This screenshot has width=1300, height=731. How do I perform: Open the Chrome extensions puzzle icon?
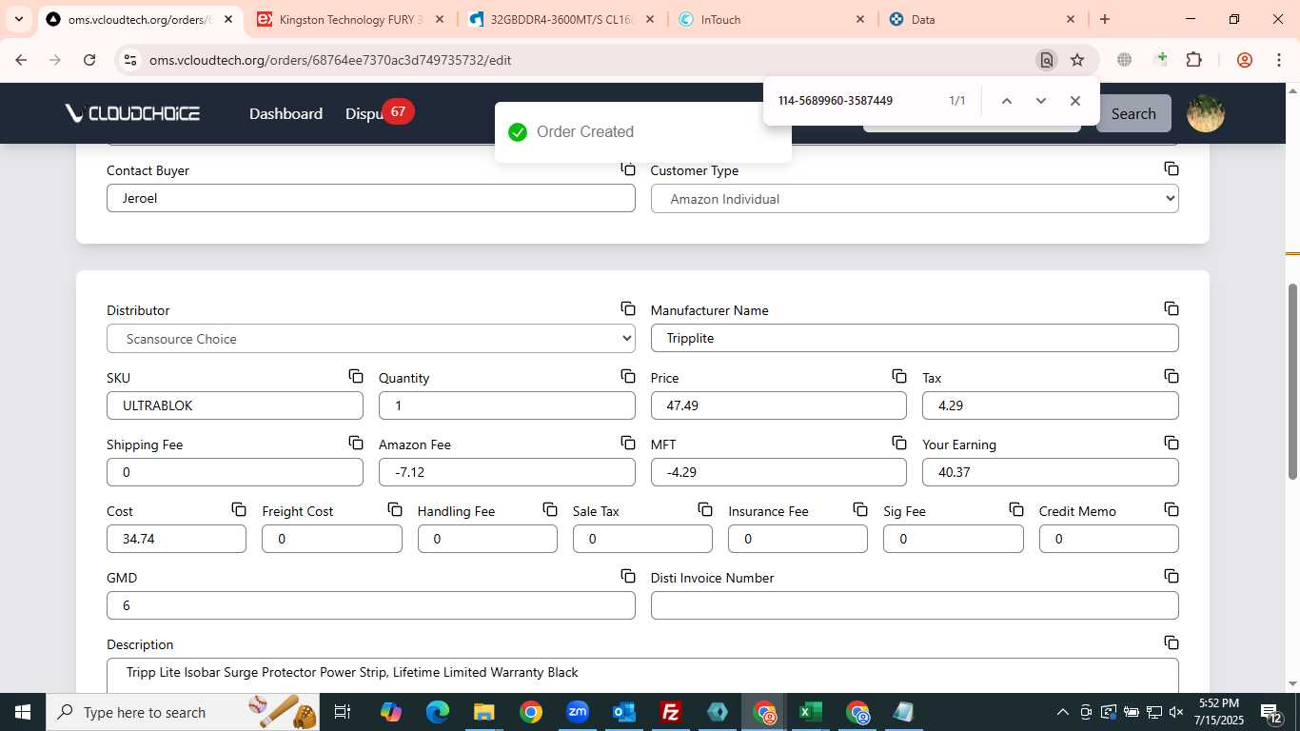(1194, 60)
